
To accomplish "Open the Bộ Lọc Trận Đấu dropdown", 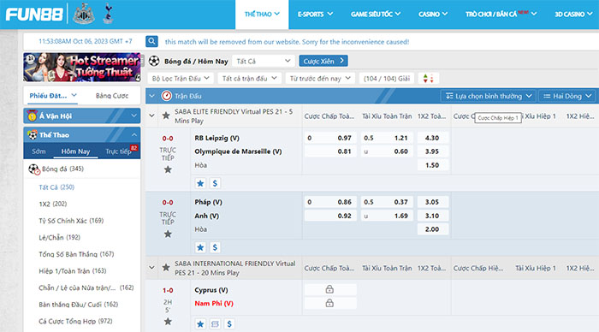I will [x=181, y=79].
